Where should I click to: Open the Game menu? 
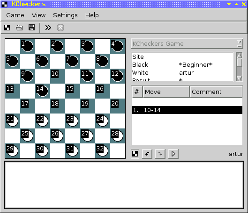(x=15, y=15)
